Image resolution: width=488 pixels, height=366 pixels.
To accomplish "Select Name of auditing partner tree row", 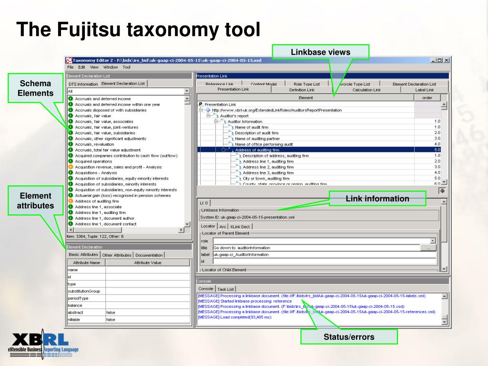I will (x=257, y=139).
